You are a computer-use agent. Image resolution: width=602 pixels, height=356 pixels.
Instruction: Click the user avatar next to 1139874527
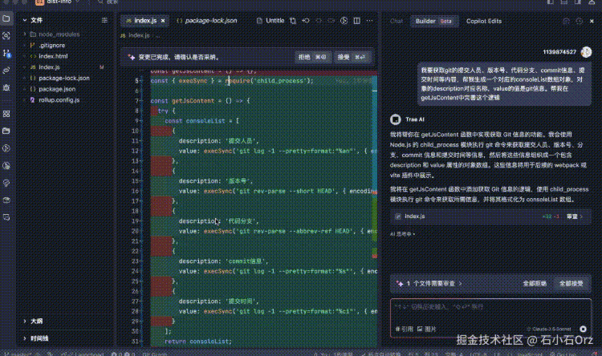coord(586,52)
